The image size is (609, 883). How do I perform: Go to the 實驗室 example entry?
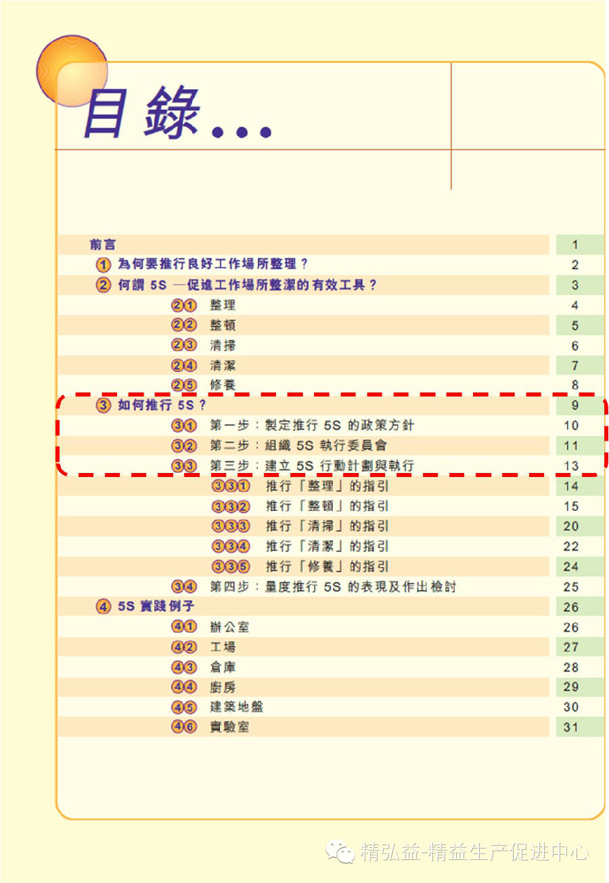(229, 727)
